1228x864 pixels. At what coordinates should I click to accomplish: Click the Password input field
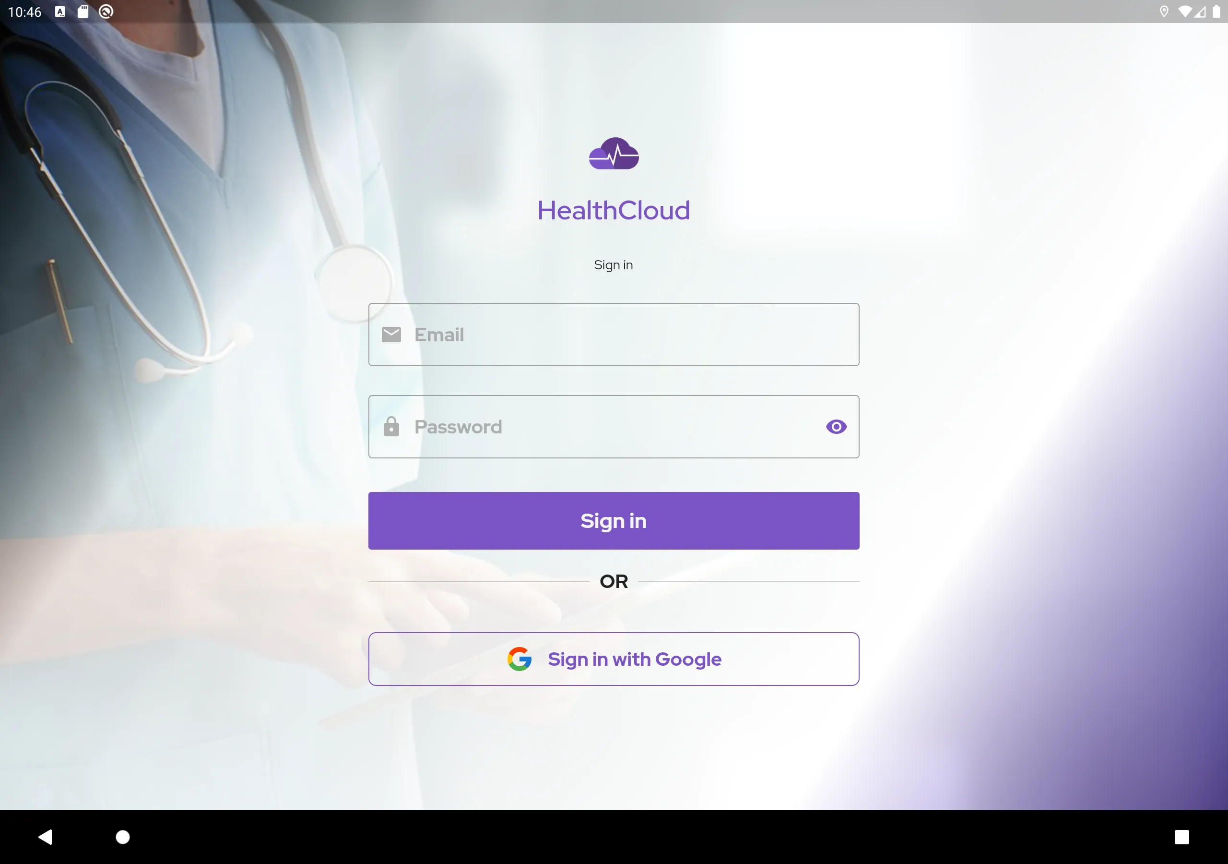click(x=614, y=426)
